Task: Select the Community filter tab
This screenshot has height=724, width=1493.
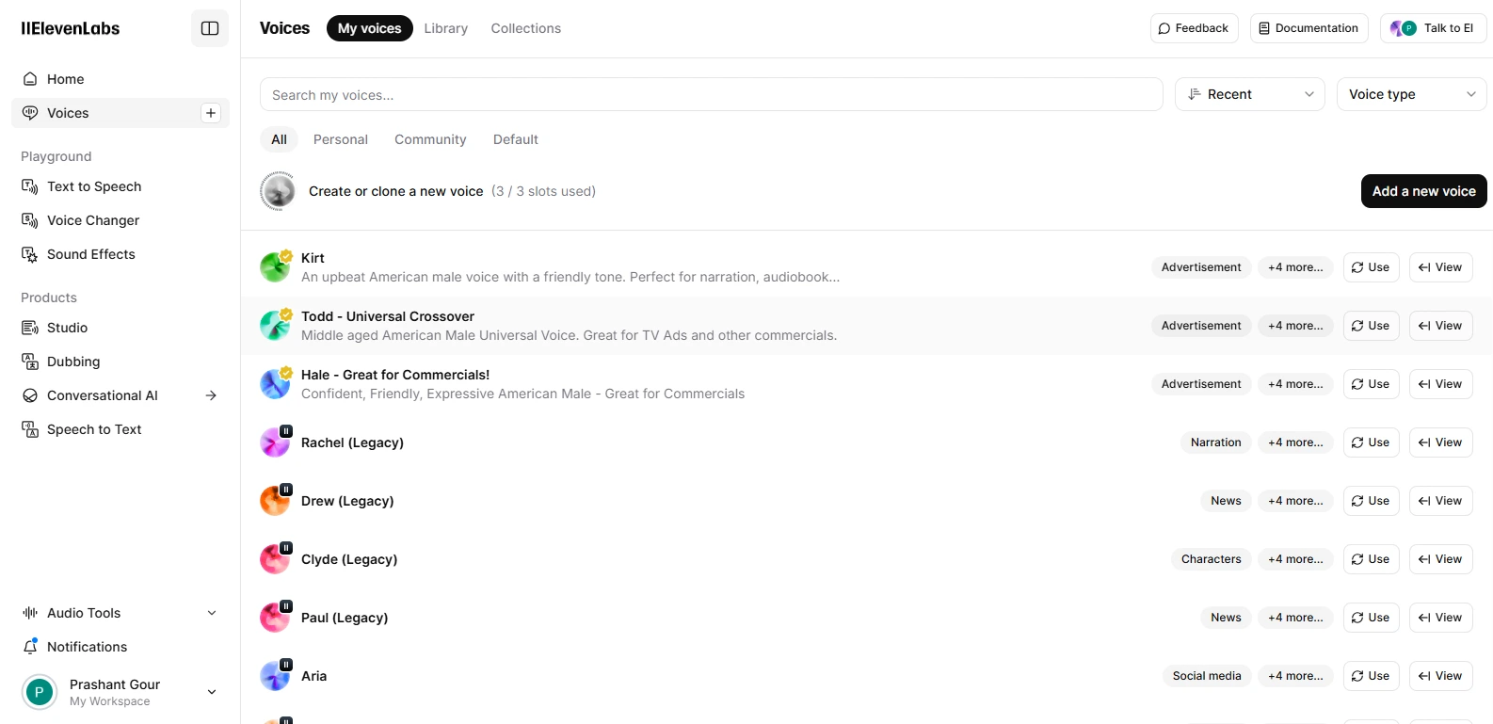Action: tap(430, 139)
